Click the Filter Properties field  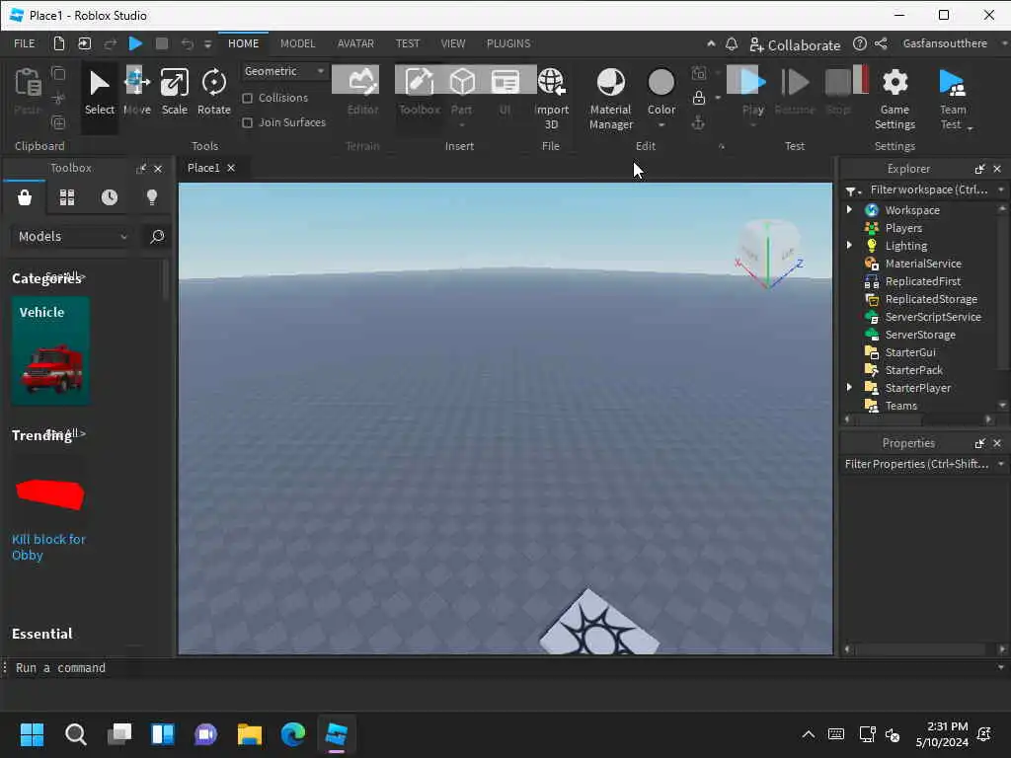916,464
